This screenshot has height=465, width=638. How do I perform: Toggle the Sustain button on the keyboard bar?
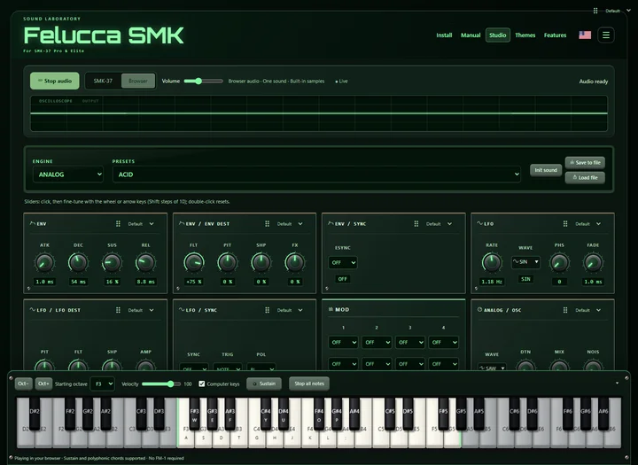pos(264,384)
